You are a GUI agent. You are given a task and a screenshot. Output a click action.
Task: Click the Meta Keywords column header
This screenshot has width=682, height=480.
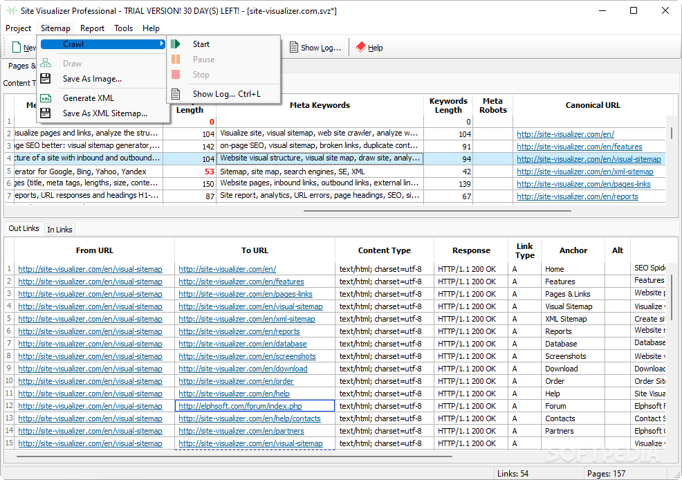320,105
